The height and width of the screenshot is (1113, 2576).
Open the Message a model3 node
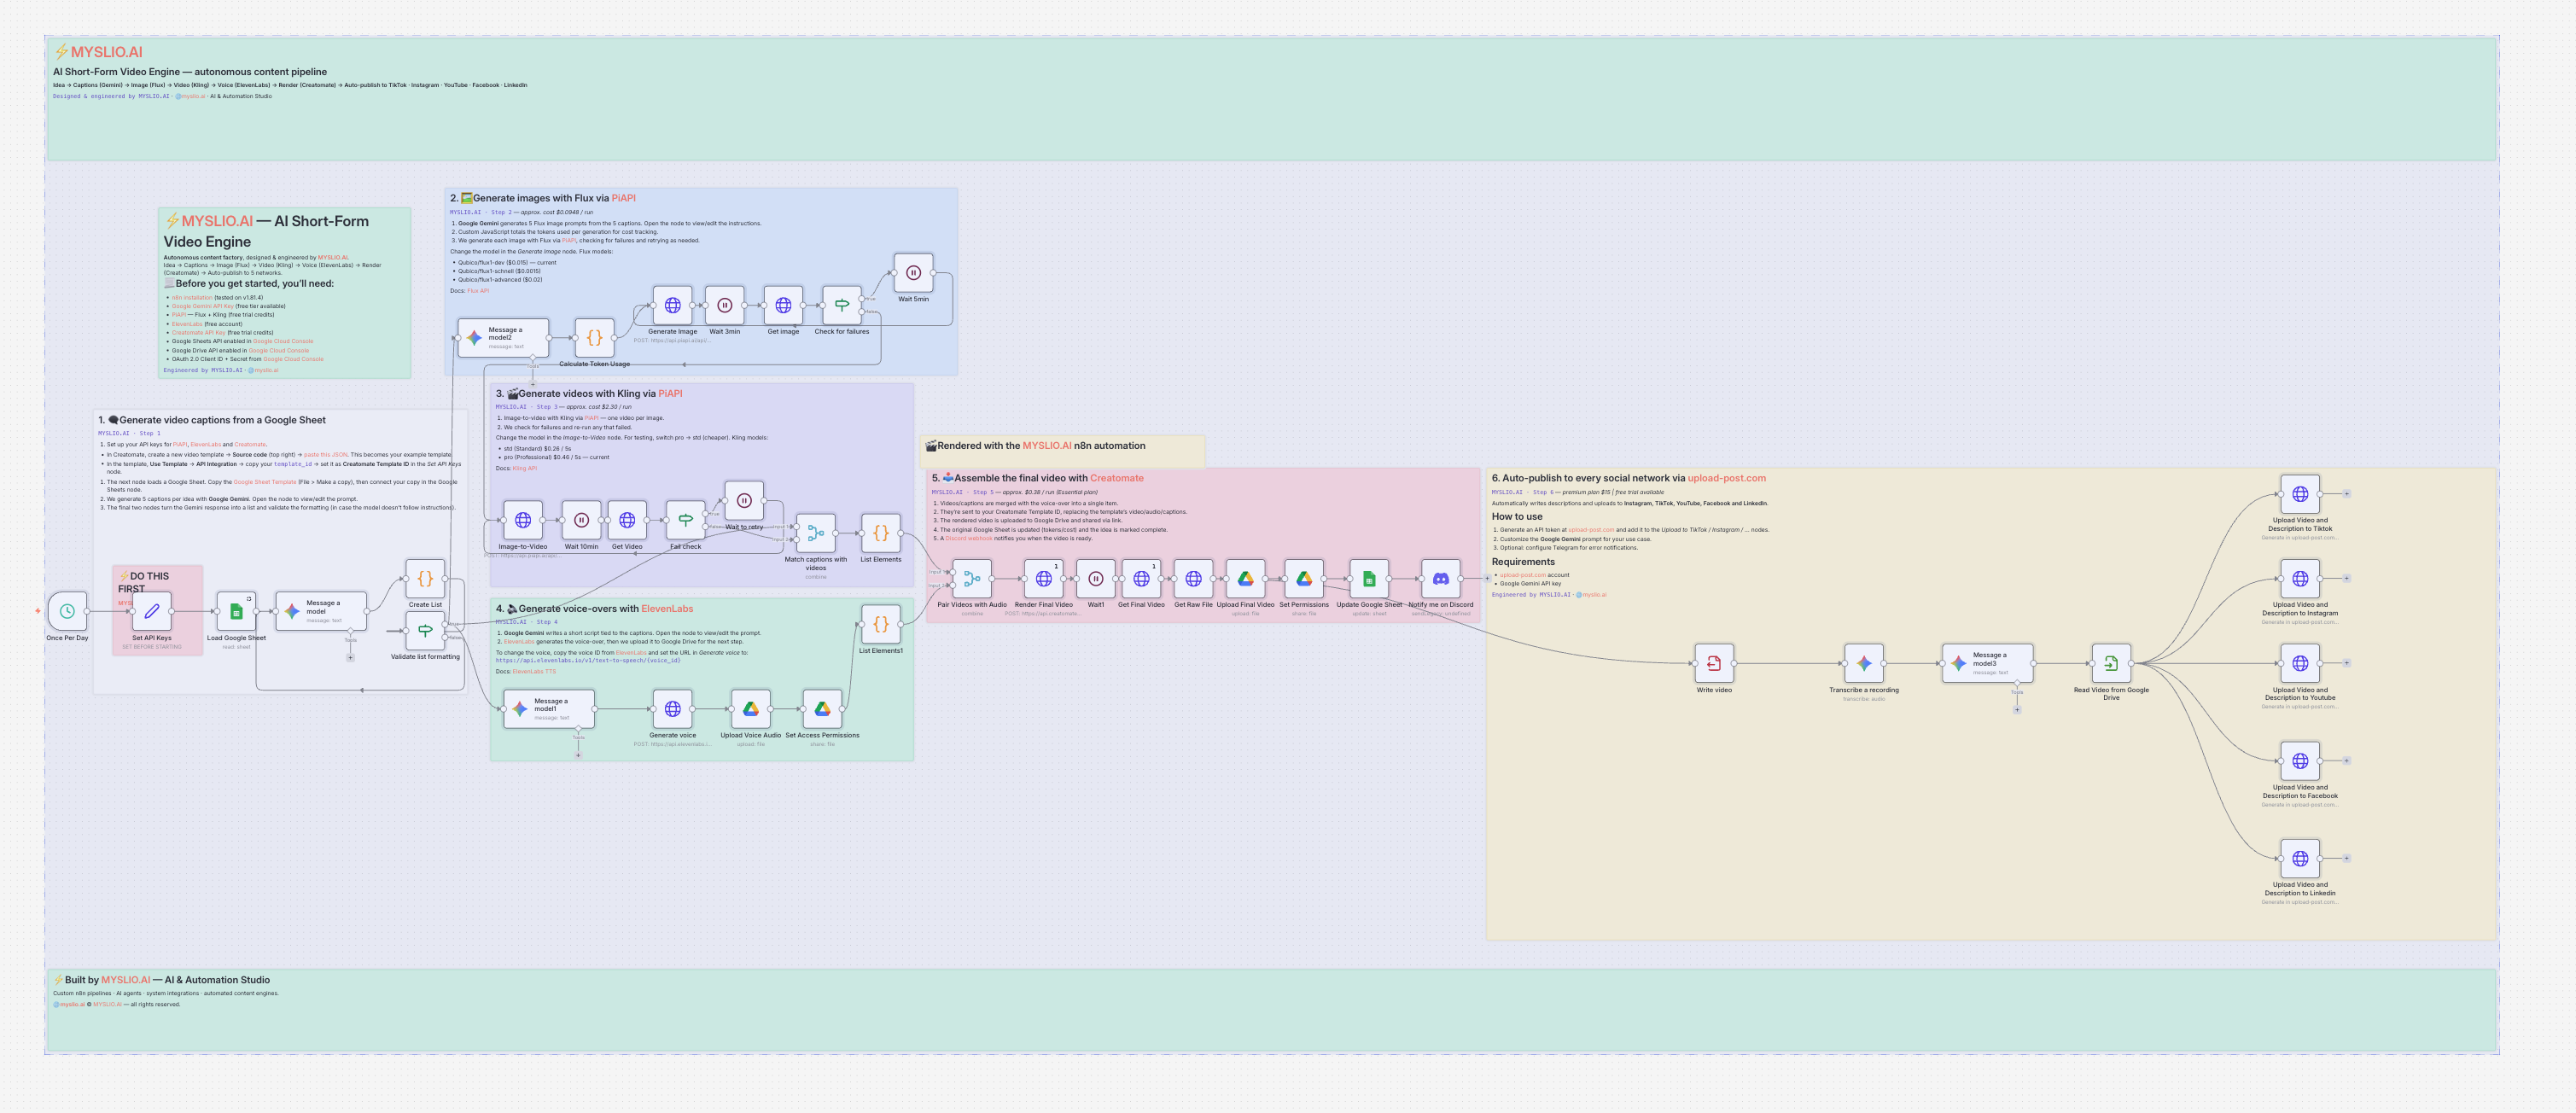click(x=1988, y=663)
